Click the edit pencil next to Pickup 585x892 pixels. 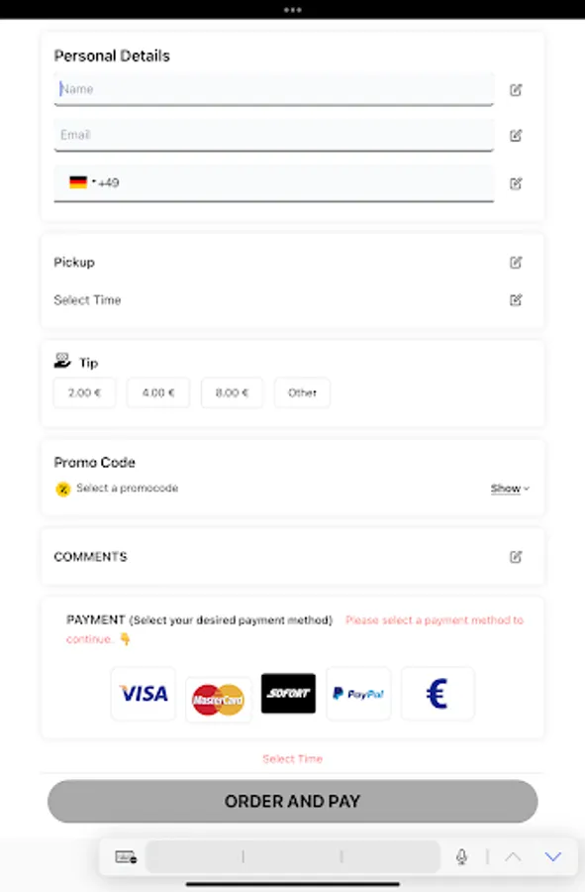click(x=516, y=262)
